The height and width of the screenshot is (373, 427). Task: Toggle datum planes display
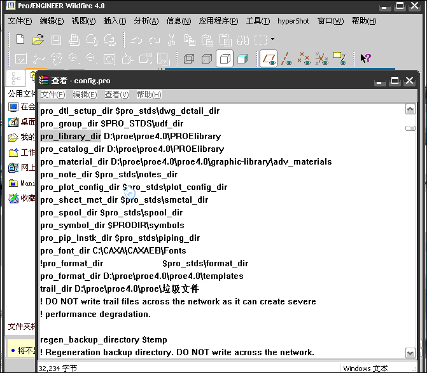click(269, 58)
